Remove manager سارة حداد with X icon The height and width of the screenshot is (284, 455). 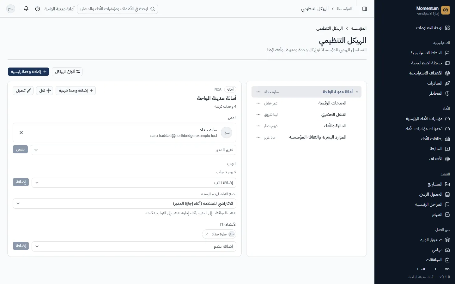coord(21,133)
